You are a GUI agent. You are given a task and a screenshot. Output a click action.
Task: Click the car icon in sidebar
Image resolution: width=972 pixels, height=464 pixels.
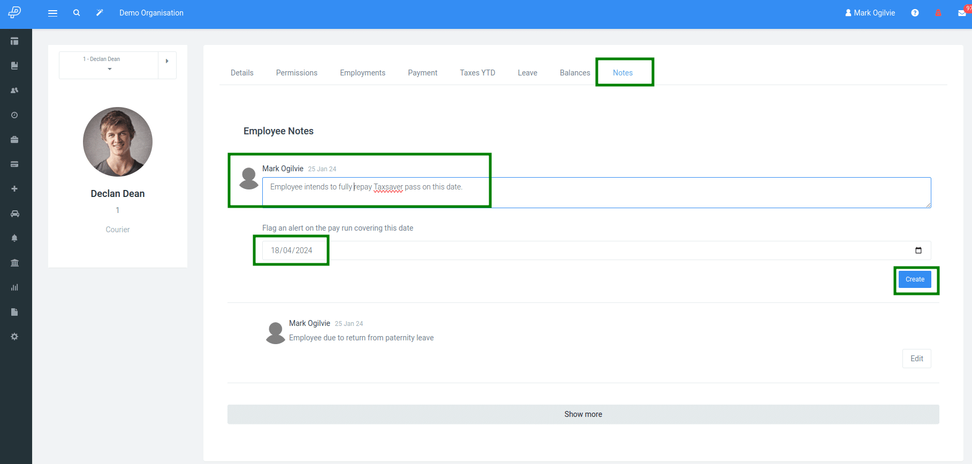14,214
